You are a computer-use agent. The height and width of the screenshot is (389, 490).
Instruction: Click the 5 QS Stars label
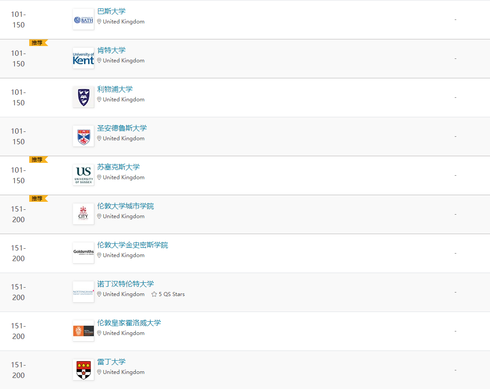(x=172, y=294)
